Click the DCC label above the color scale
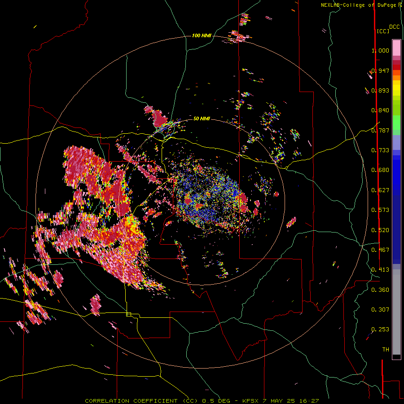Screen dimensions: 404x404 pyautogui.click(x=394, y=27)
